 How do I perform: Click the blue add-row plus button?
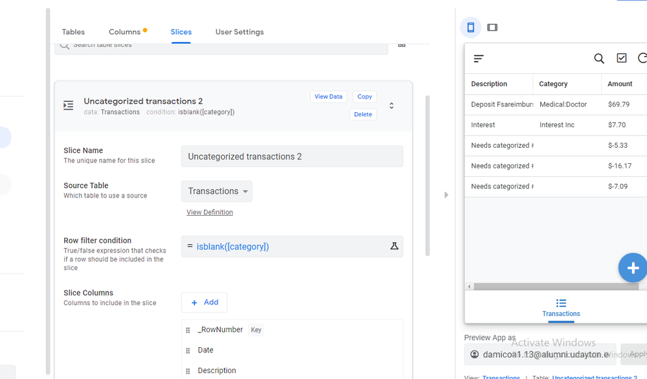click(633, 268)
